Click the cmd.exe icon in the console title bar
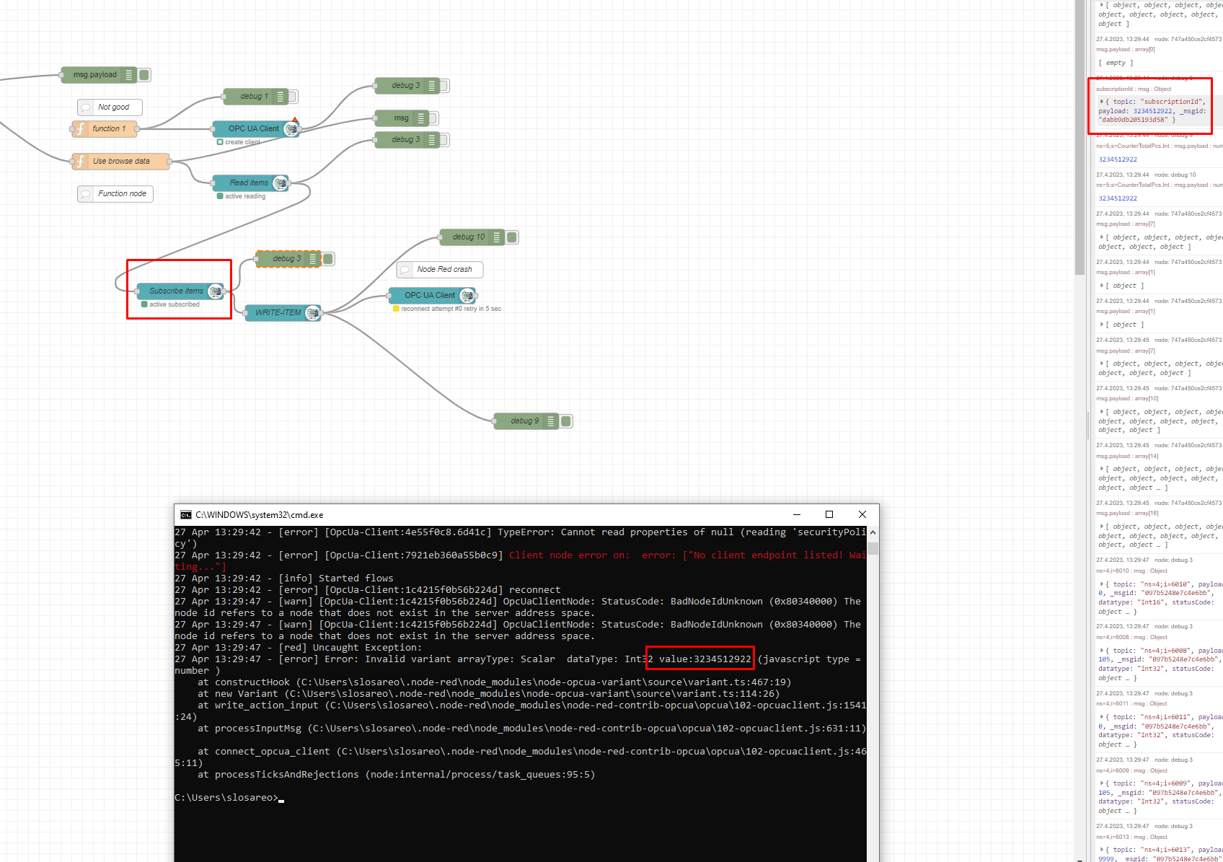The image size is (1223, 862). tap(186, 514)
